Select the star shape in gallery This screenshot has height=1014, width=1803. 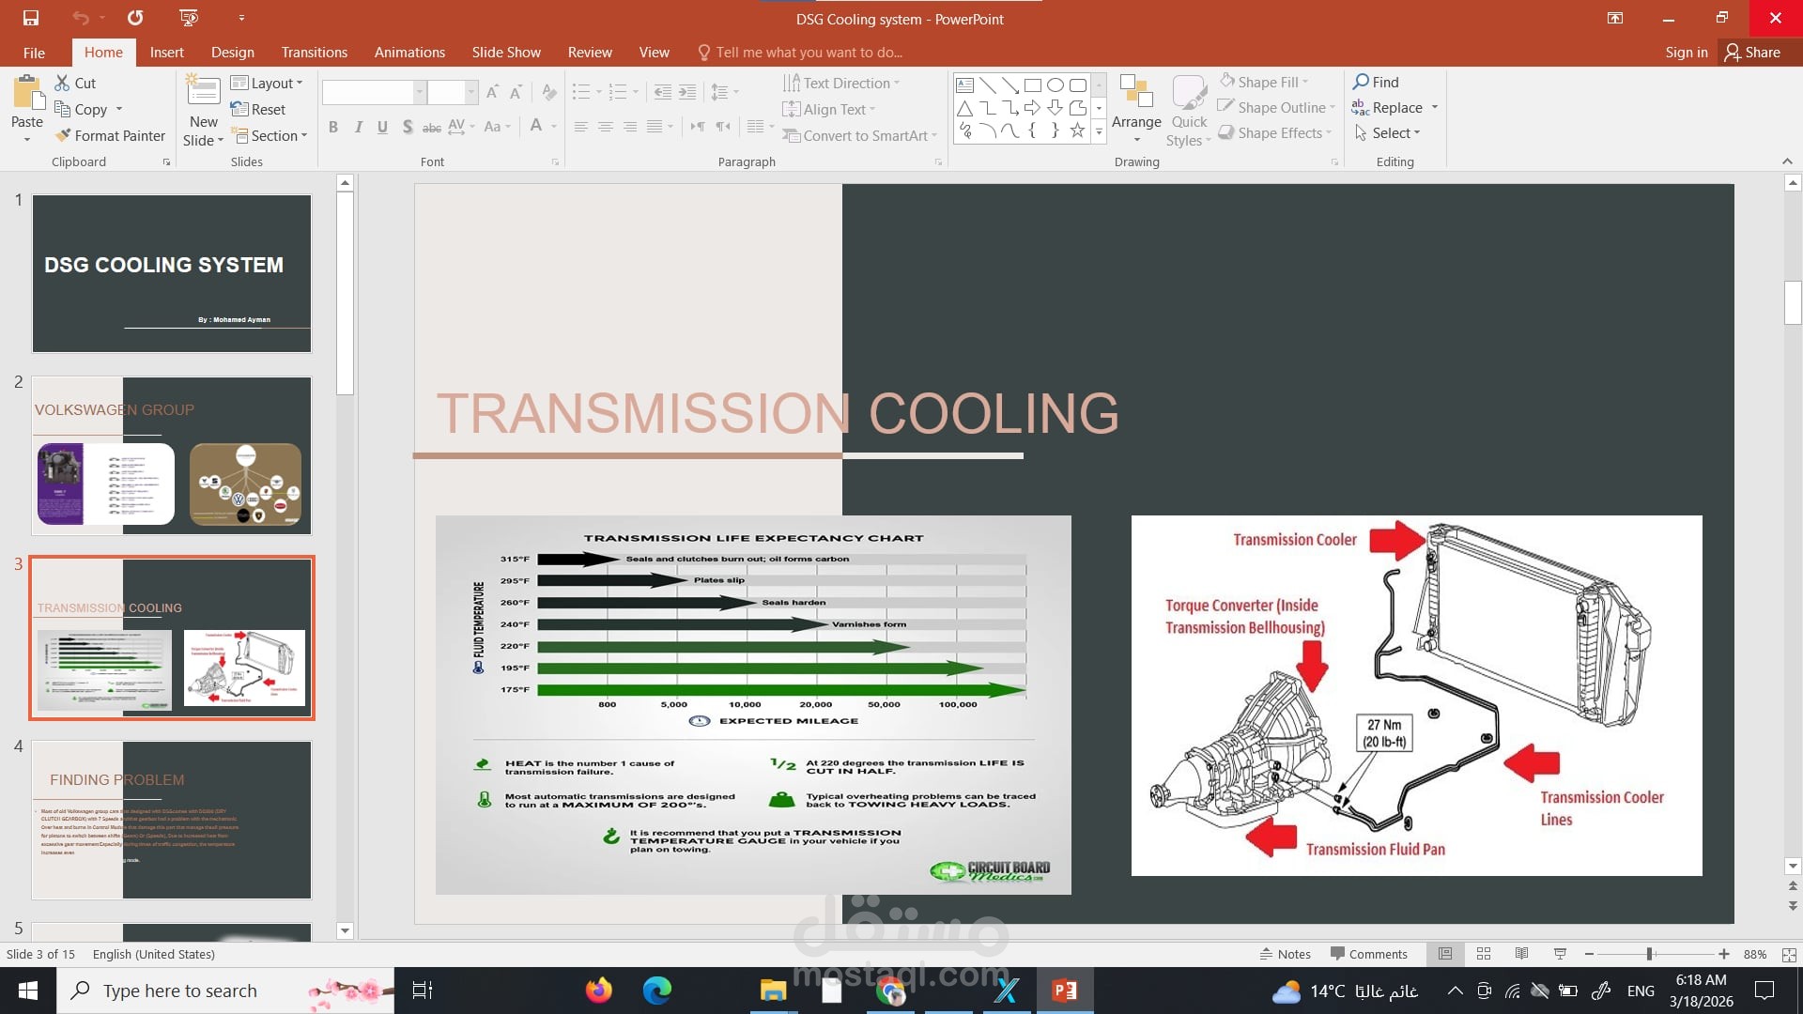pos(1077,131)
